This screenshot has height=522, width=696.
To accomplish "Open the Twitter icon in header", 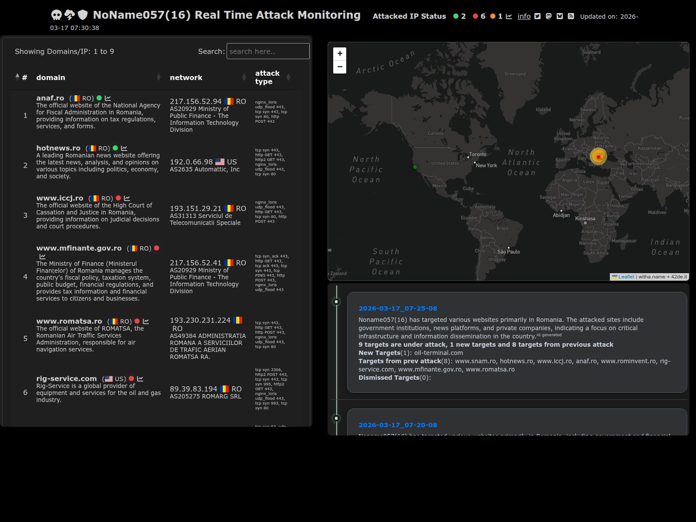I will (x=537, y=16).
